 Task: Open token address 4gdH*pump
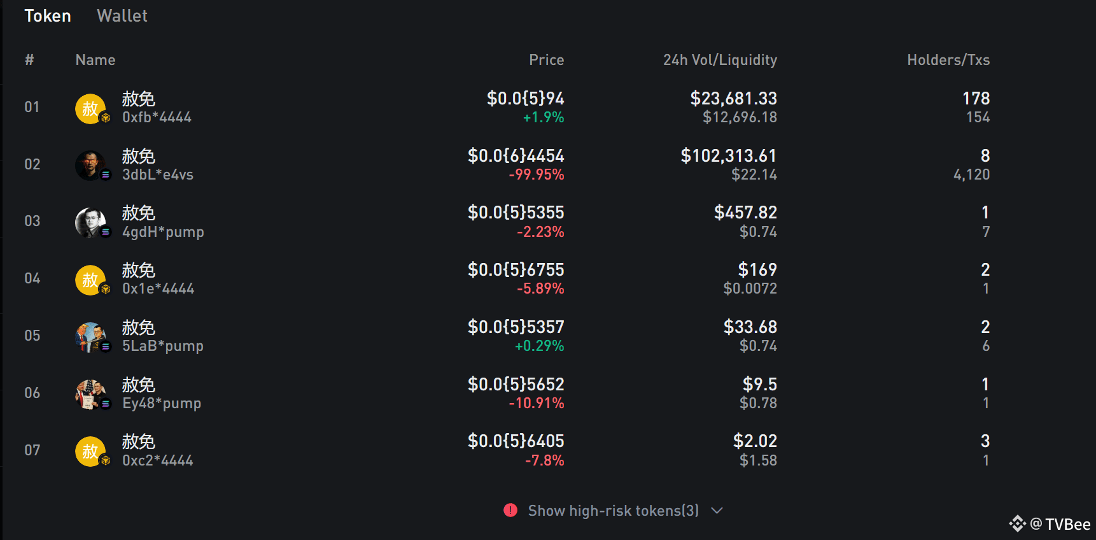click(x=163, y=232)
